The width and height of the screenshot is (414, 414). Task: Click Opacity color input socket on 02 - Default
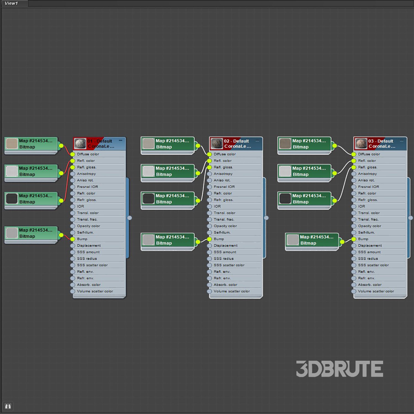point(209,226)
